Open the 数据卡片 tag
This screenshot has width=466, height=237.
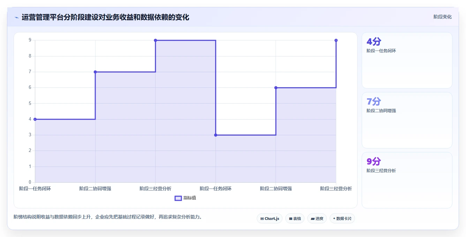(342, 219)
